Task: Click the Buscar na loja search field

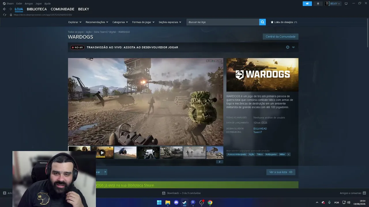Action: (223, 22)
